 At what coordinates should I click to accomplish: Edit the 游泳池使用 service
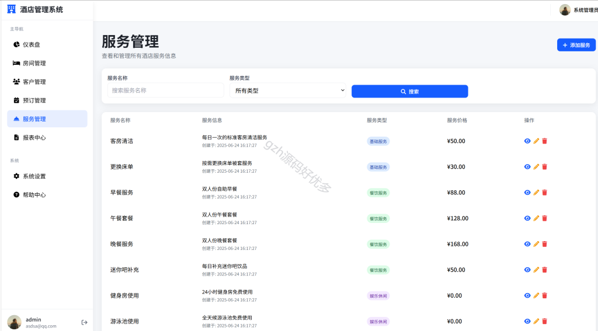[x=536, y=321]
